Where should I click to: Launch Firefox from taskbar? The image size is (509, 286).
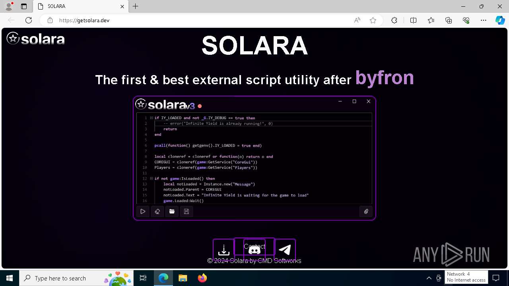coord(202,278)
